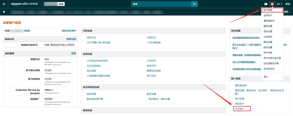Select 配送设置 in the settings dropdown menu

pyautogui.click(x=267, y=42)
